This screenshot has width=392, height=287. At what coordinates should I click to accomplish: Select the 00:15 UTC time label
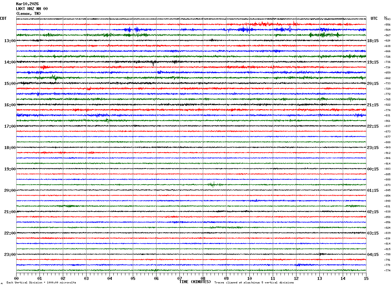click(x=373, y=169)
